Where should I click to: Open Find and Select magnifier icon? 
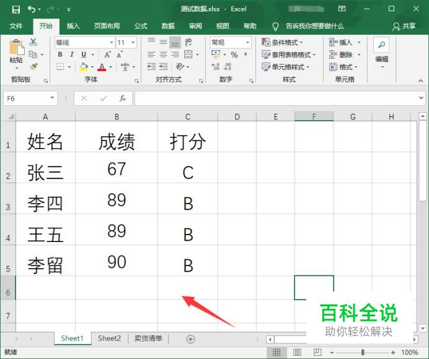pyautogui.click(x=381, y=45)
